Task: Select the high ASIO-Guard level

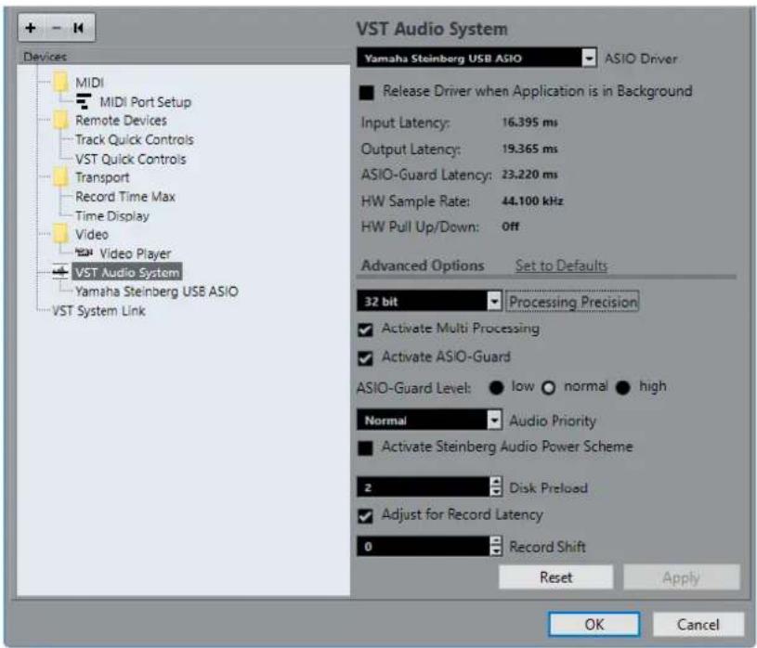Action: pyautogui.click(x=623, y=387)
